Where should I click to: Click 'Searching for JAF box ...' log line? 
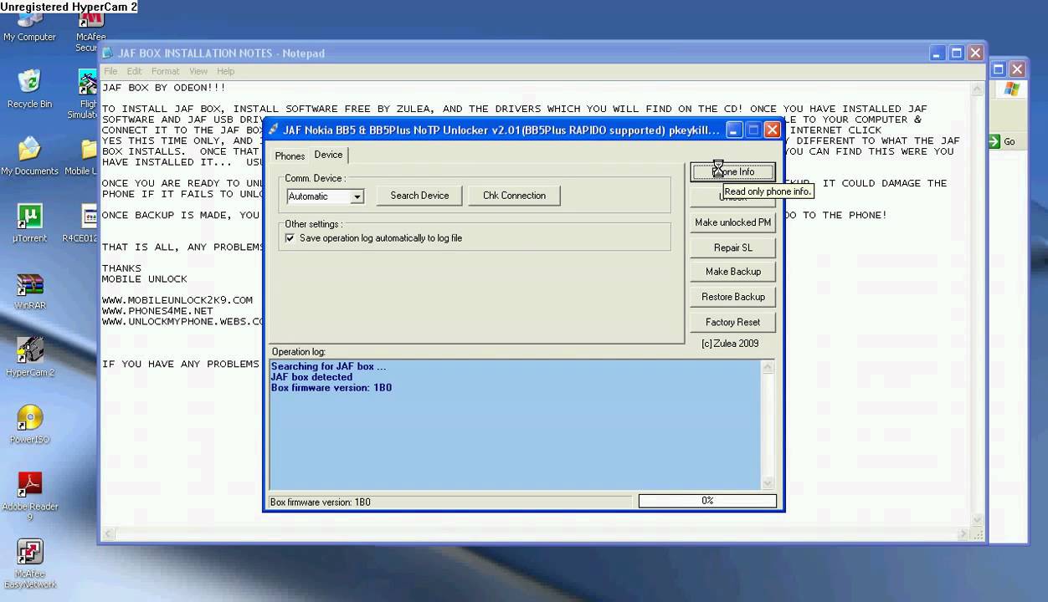click(328, 366)
